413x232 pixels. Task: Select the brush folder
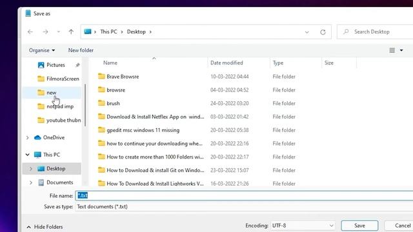pyautogui.click(x=114, y=103)
